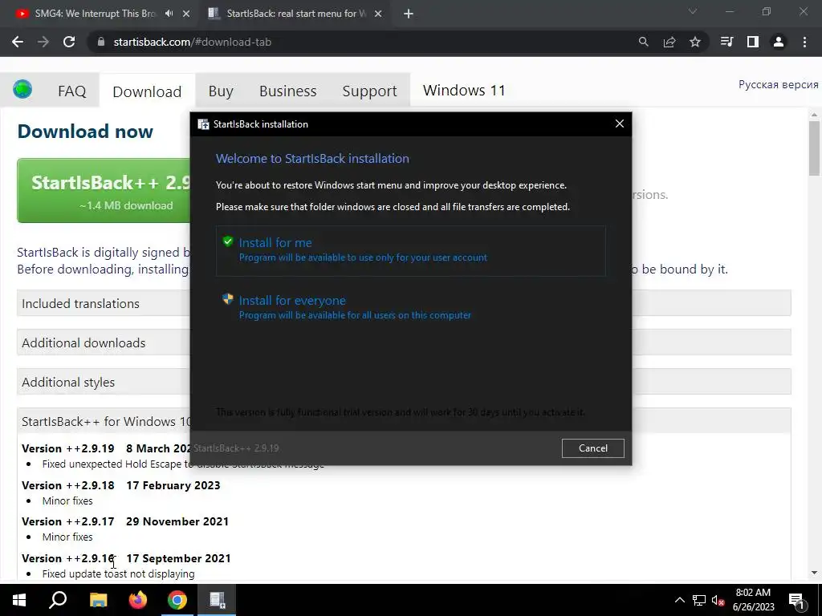Image resolution: width=822 pixels, height=616 pixels.
Task: Open the tab search chevron
Action: pos(693,11)
